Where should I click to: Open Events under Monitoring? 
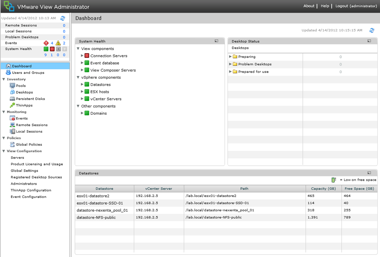[x=22, y=118]
